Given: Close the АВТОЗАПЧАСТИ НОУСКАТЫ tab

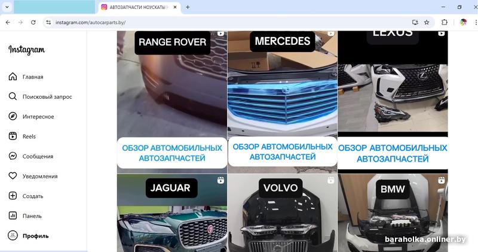Looking at the screenshot, I should [175, 7].
